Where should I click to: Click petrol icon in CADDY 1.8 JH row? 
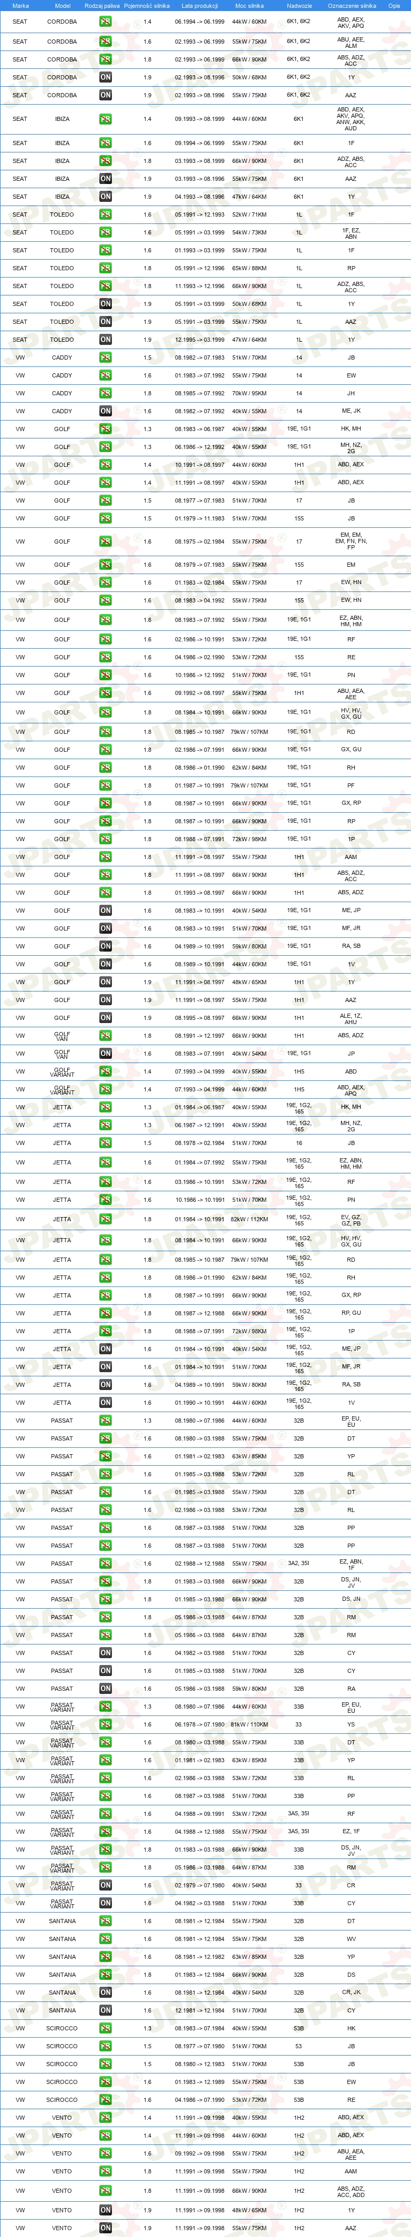tap(105, 393)
